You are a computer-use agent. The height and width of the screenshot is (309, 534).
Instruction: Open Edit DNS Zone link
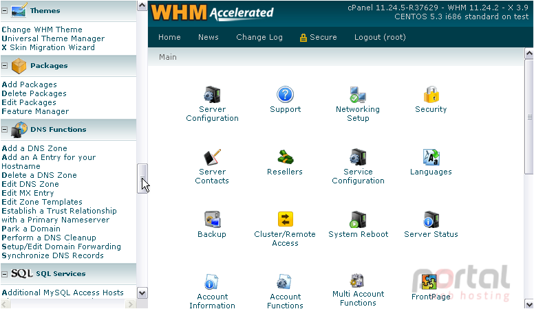30,184
